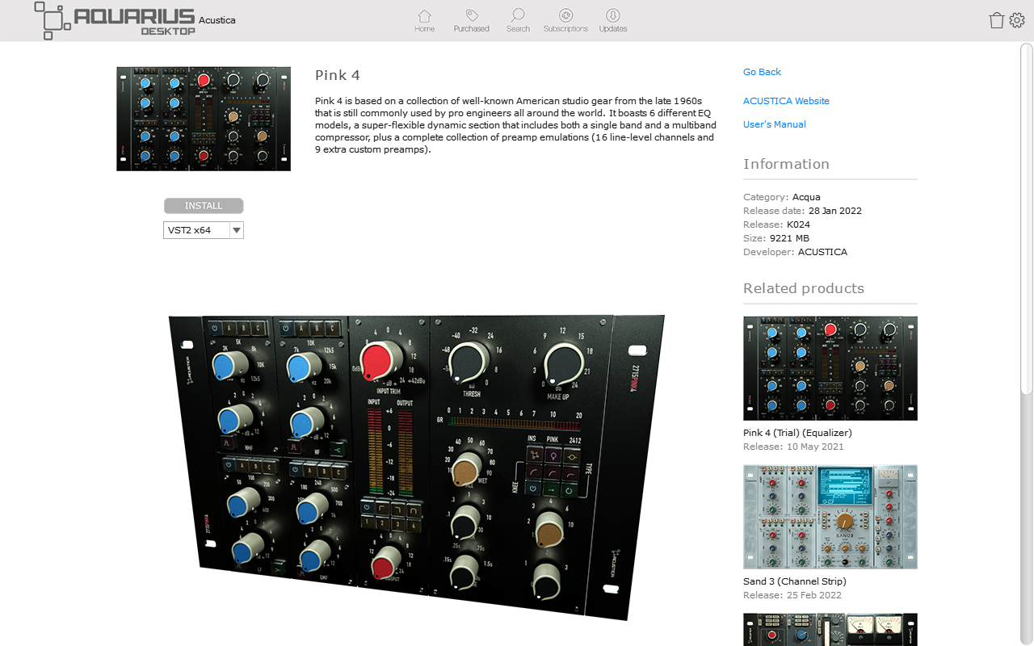This screenshot has width=1034, height=646.
Task: Open the settings gear icon
Action: (1017, 20)
